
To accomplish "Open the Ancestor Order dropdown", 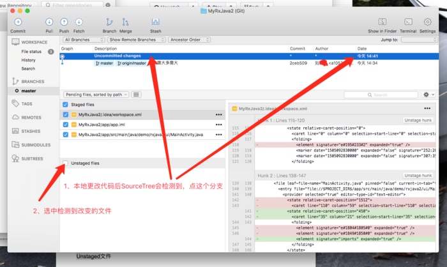I will coord(189,40).
